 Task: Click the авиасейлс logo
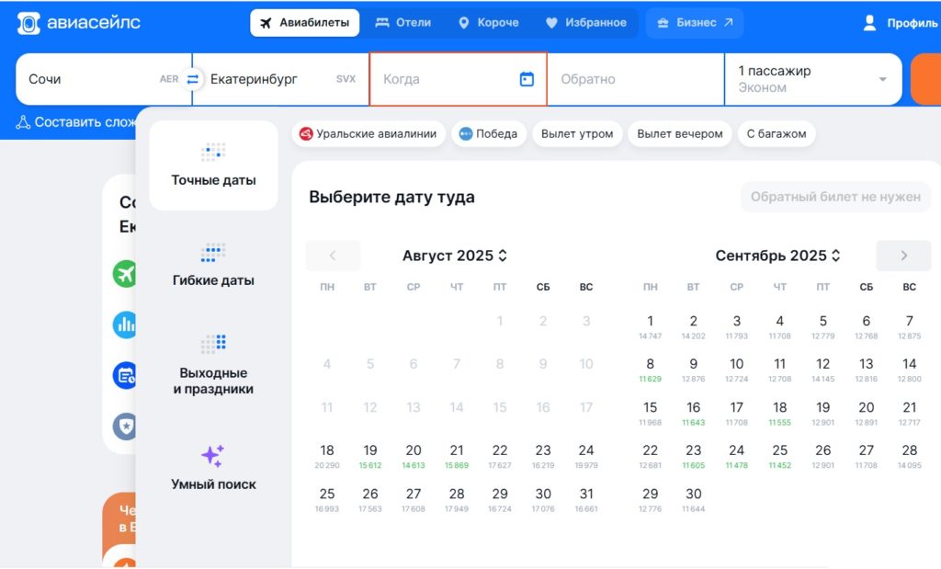(77, 20)
